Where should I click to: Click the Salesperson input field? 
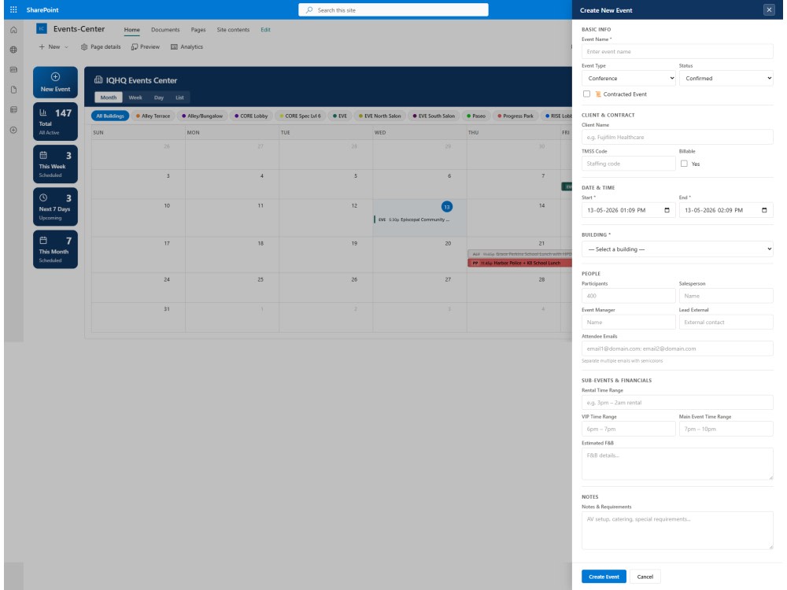(x=726, y=296)
